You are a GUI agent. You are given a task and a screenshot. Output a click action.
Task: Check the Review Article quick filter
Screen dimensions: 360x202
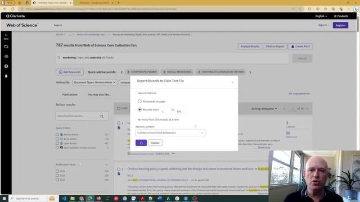[57, 135]
